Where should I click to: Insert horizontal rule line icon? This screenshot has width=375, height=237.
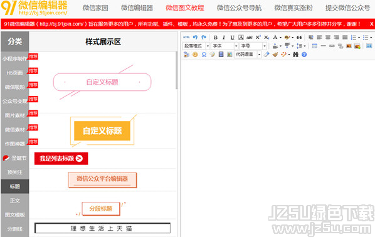coord(324,46)
